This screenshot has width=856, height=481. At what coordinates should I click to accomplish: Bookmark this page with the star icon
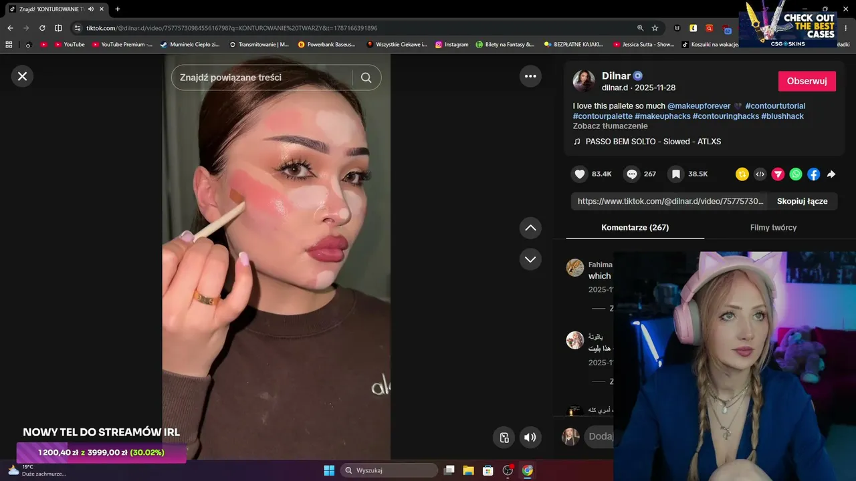655,28
